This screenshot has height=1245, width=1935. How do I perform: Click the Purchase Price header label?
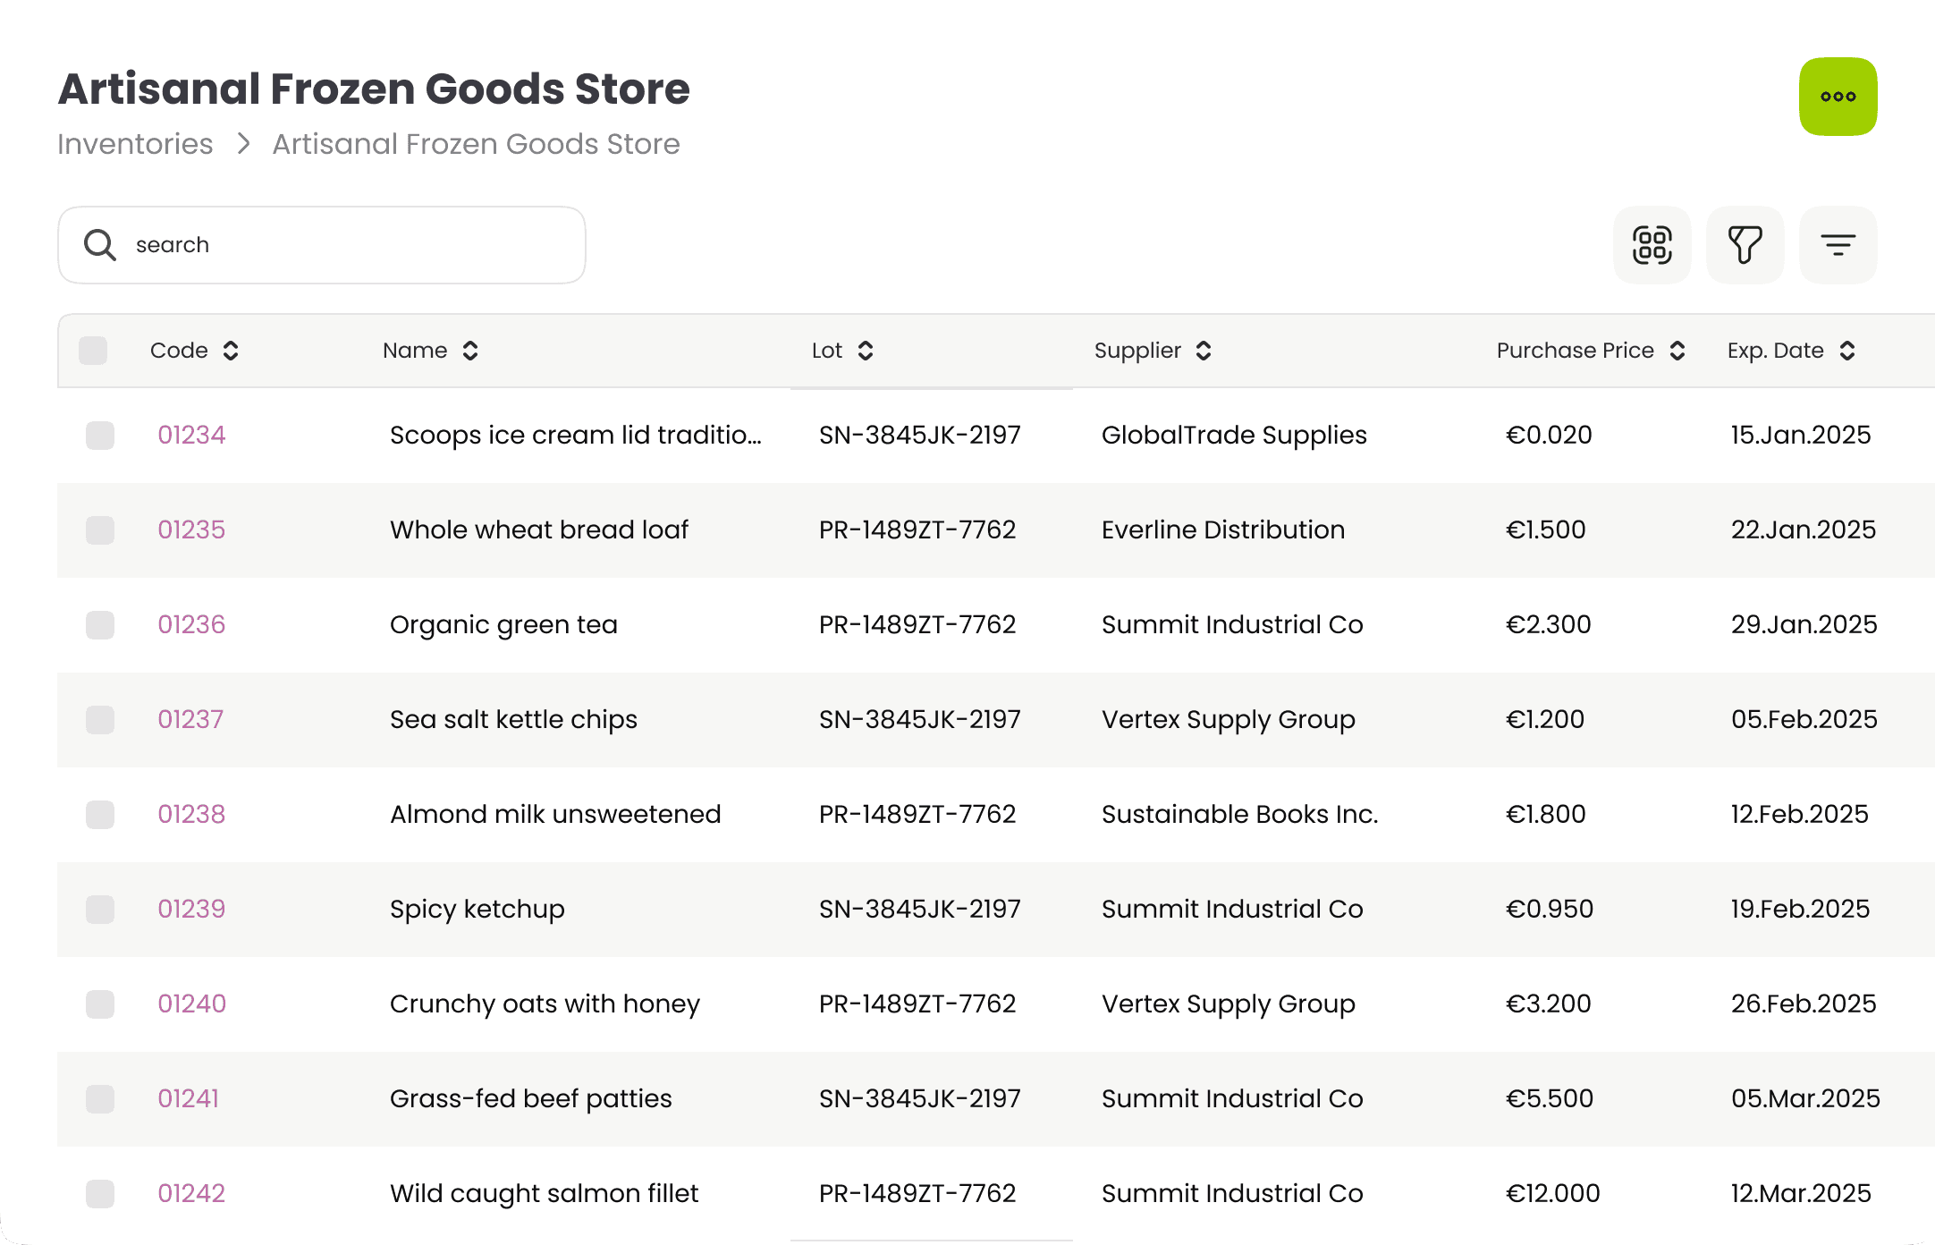[x=1575, y=351]
